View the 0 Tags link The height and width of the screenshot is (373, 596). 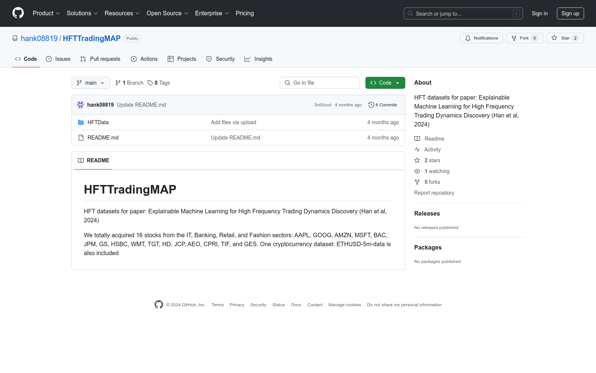pos(159,83)
